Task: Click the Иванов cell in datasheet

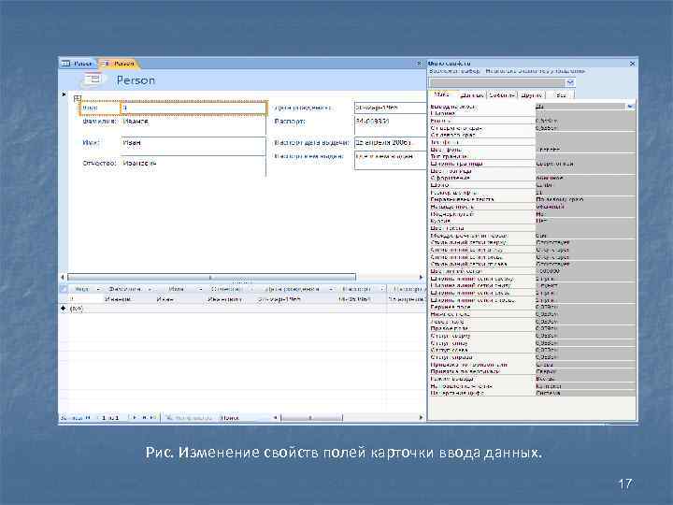Action: (x=128, y=299)
